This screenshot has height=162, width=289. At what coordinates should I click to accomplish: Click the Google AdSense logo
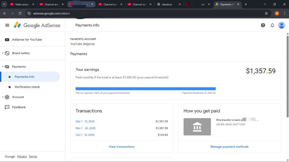coord(37,25)
